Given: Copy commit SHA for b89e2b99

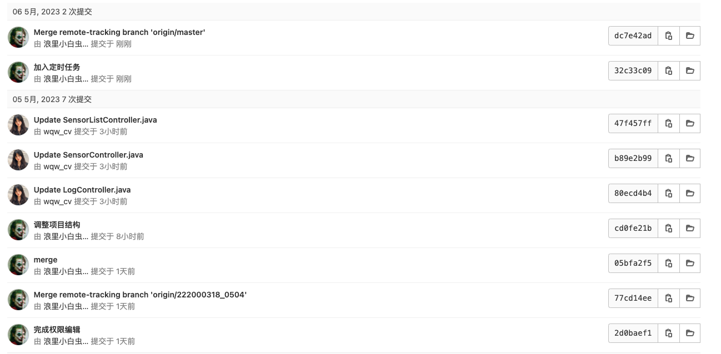Looking at the screenshot, I should 669,158.
